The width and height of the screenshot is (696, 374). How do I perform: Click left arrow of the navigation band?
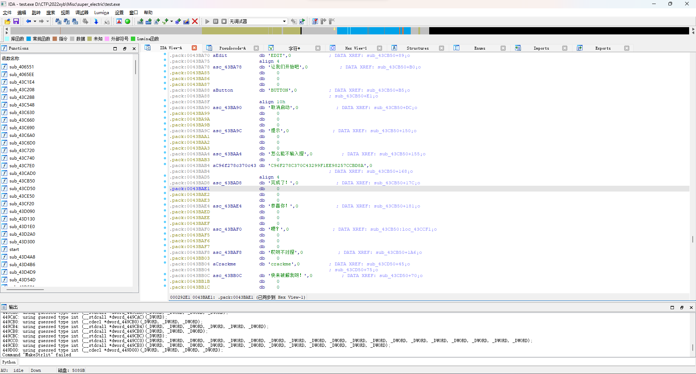(x=7, y=28)
